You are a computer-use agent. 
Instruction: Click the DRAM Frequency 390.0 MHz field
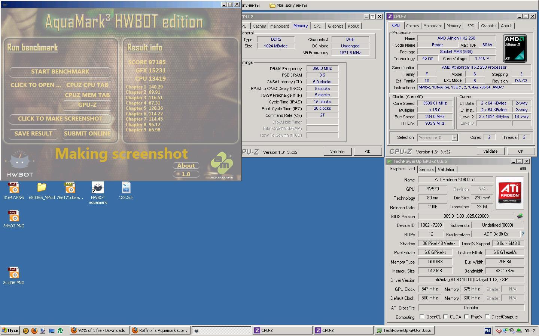pos(322,68)
